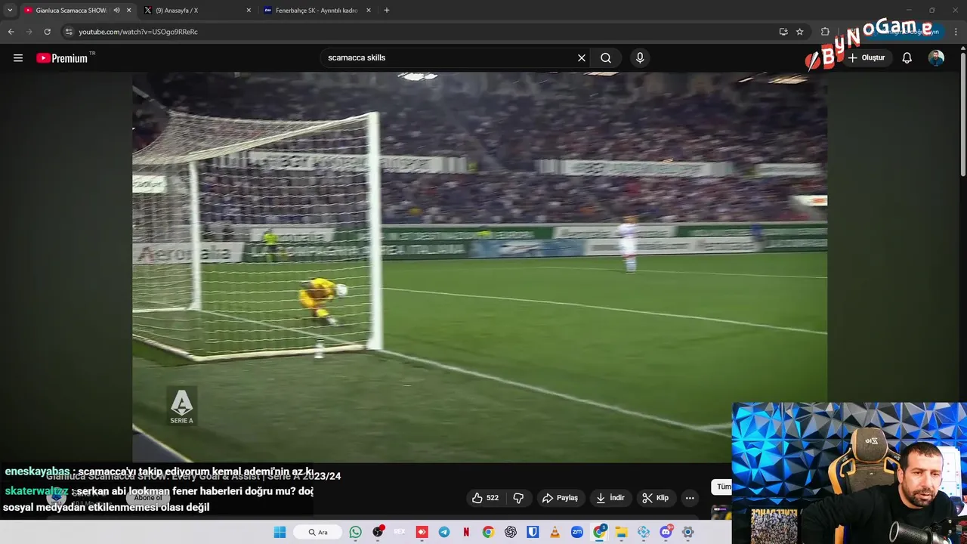Open the Windows Start menu
Viewport: 967px width, 544px height.
coord(280,532)
